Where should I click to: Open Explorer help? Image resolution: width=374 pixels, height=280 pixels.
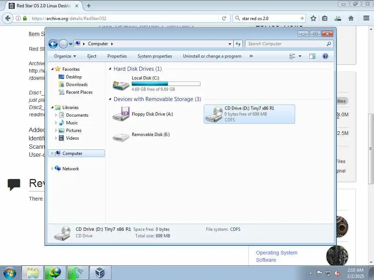pyautogui.click(x=325, y=56)
